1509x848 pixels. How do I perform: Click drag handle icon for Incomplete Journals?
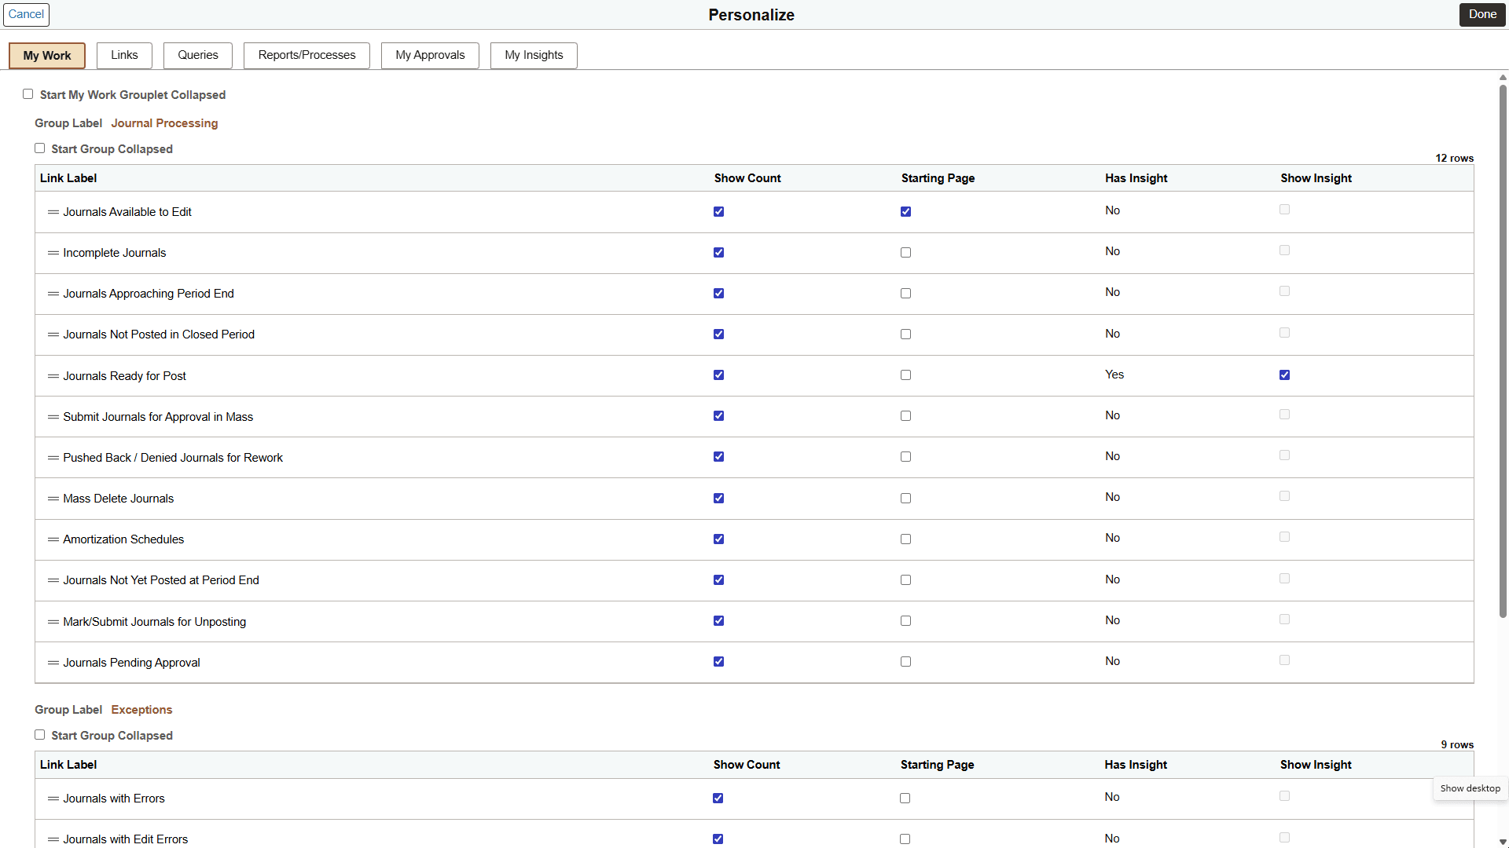(53, 253)
